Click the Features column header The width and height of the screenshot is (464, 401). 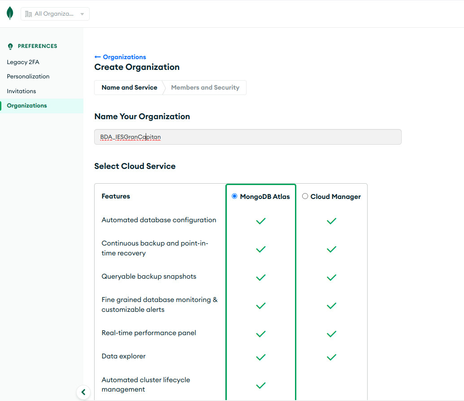(116, 196)
